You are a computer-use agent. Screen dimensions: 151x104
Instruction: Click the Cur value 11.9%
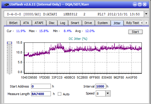21,31
